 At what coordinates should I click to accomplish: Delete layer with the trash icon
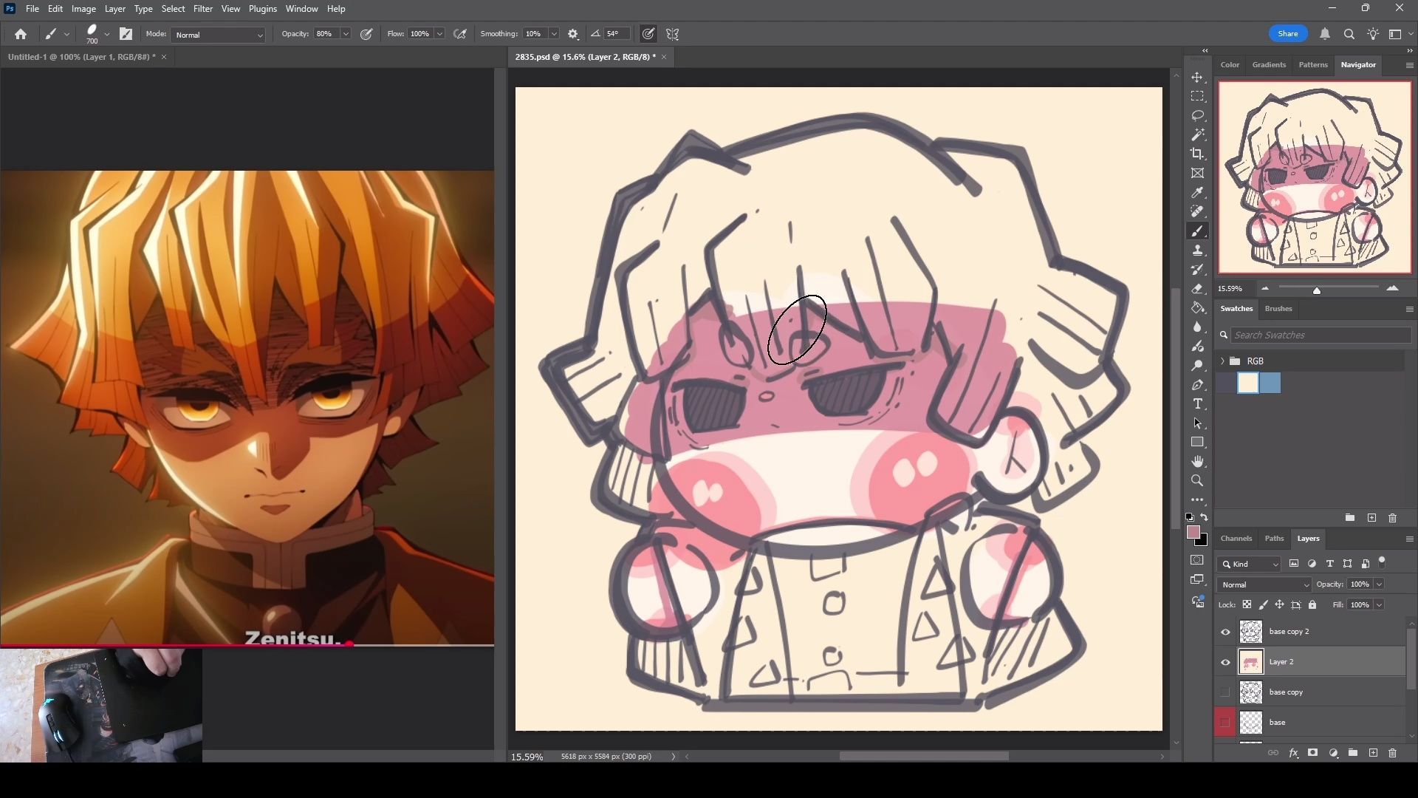click(x=1392, y=753)
